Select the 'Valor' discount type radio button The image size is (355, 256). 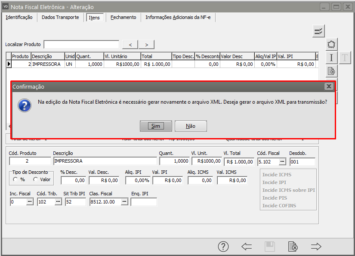pos(35,179)
